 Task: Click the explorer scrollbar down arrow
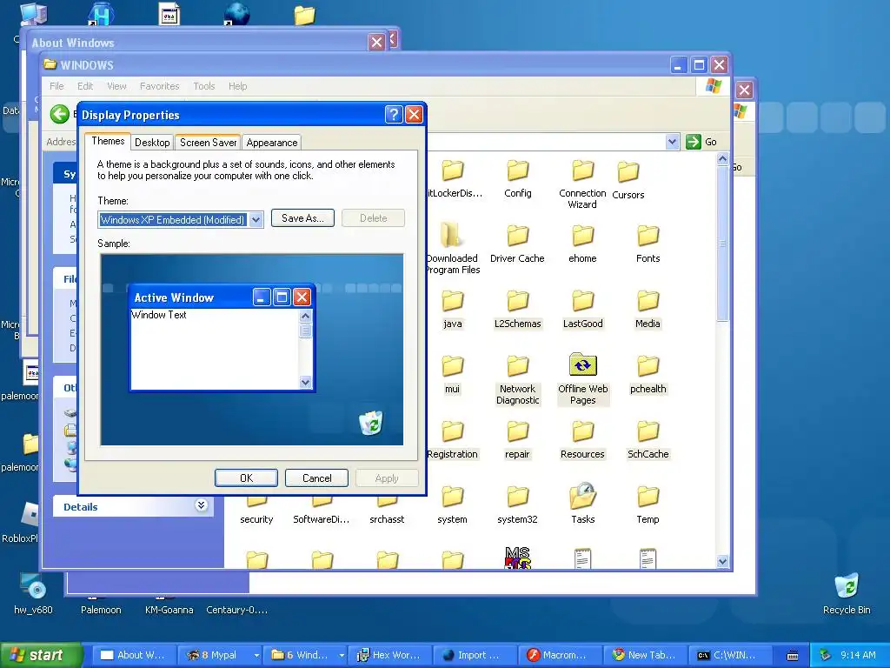[x=722, y=562]
